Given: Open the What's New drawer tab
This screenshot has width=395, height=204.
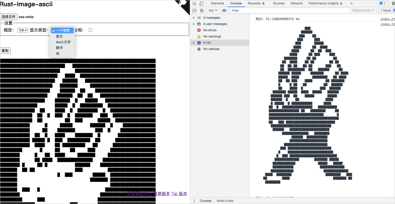Looking at the screenshot, I should [225, 201].
